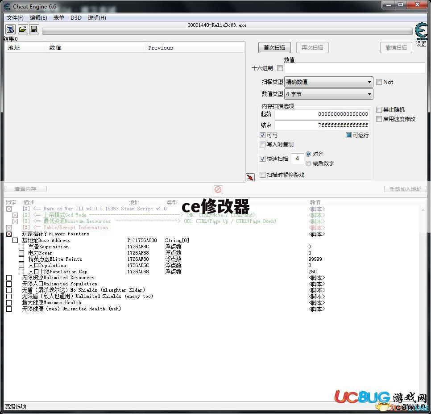Select the 对齐 radio button
The height and width of the screenshot is (414, 431).
tap(308, 154)
